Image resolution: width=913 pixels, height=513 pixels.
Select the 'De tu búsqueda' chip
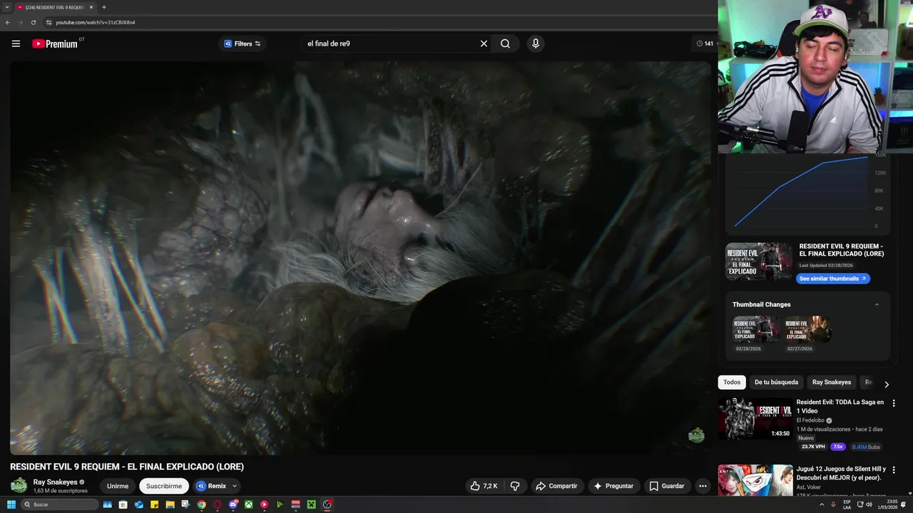(x=776, y=382)
